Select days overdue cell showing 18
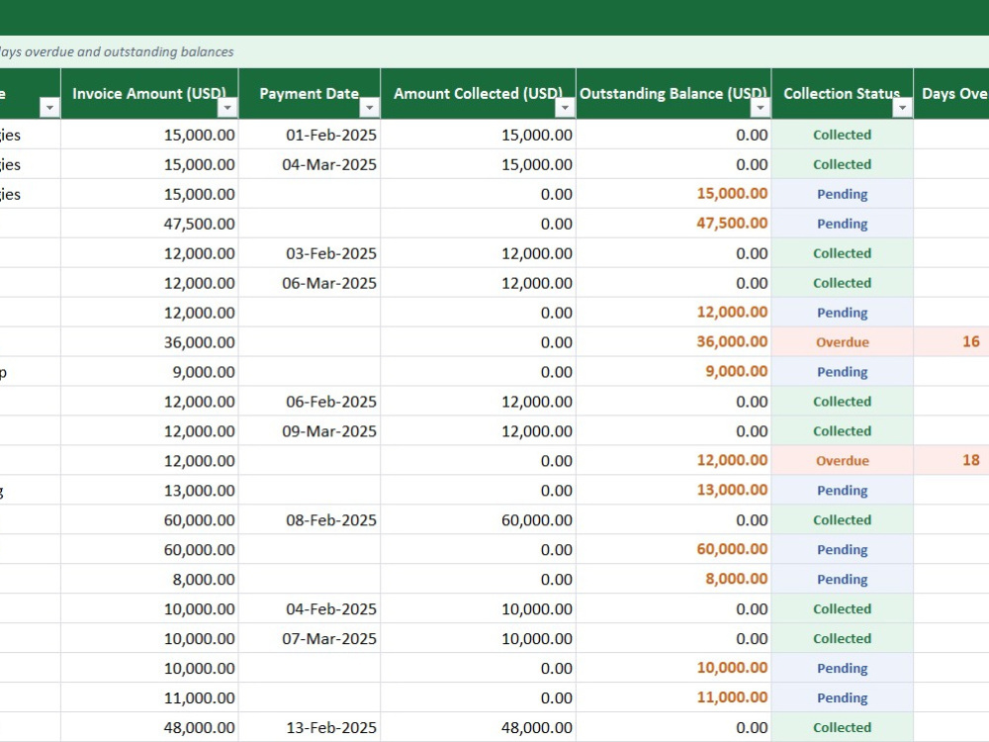This screenshot has height=742, width=989. click(951, 461)
